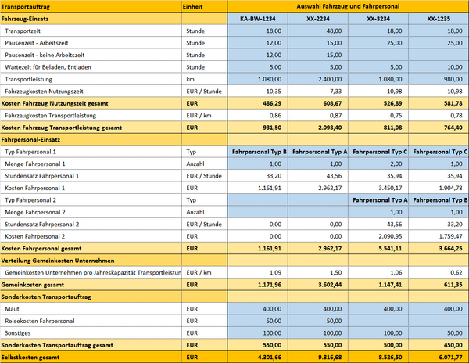Viewport: 469px width, 363px height.
Task: Select Stundensatz Fahrpersonal 2 value 43,56
Action: point(378,225)
